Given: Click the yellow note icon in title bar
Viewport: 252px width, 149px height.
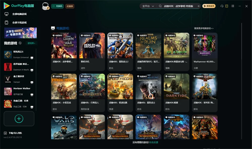Looking at the screenshot, I should [227, 6].
